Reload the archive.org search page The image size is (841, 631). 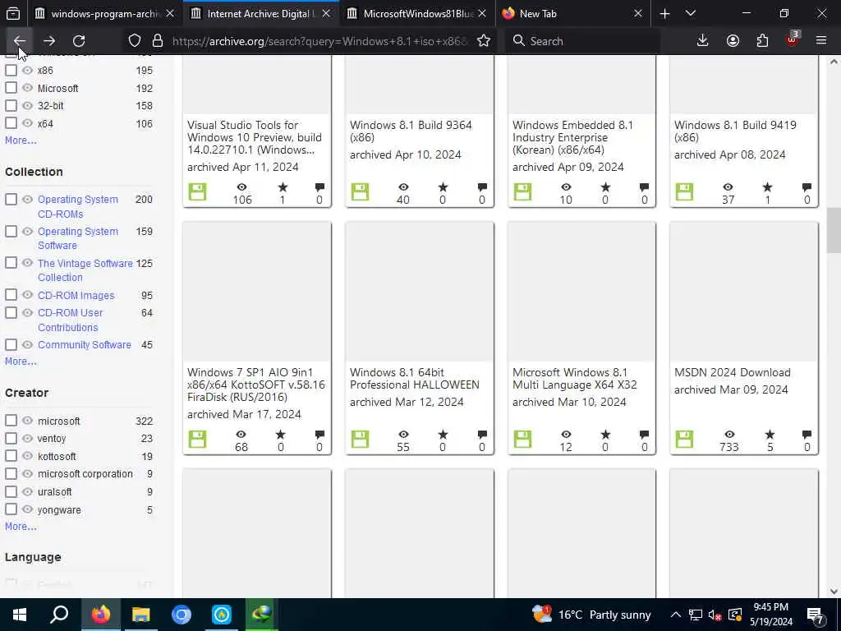click(x=79, y=41)
